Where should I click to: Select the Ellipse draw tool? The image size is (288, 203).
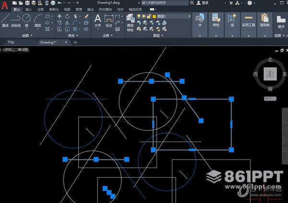click(x=48, y=23)
